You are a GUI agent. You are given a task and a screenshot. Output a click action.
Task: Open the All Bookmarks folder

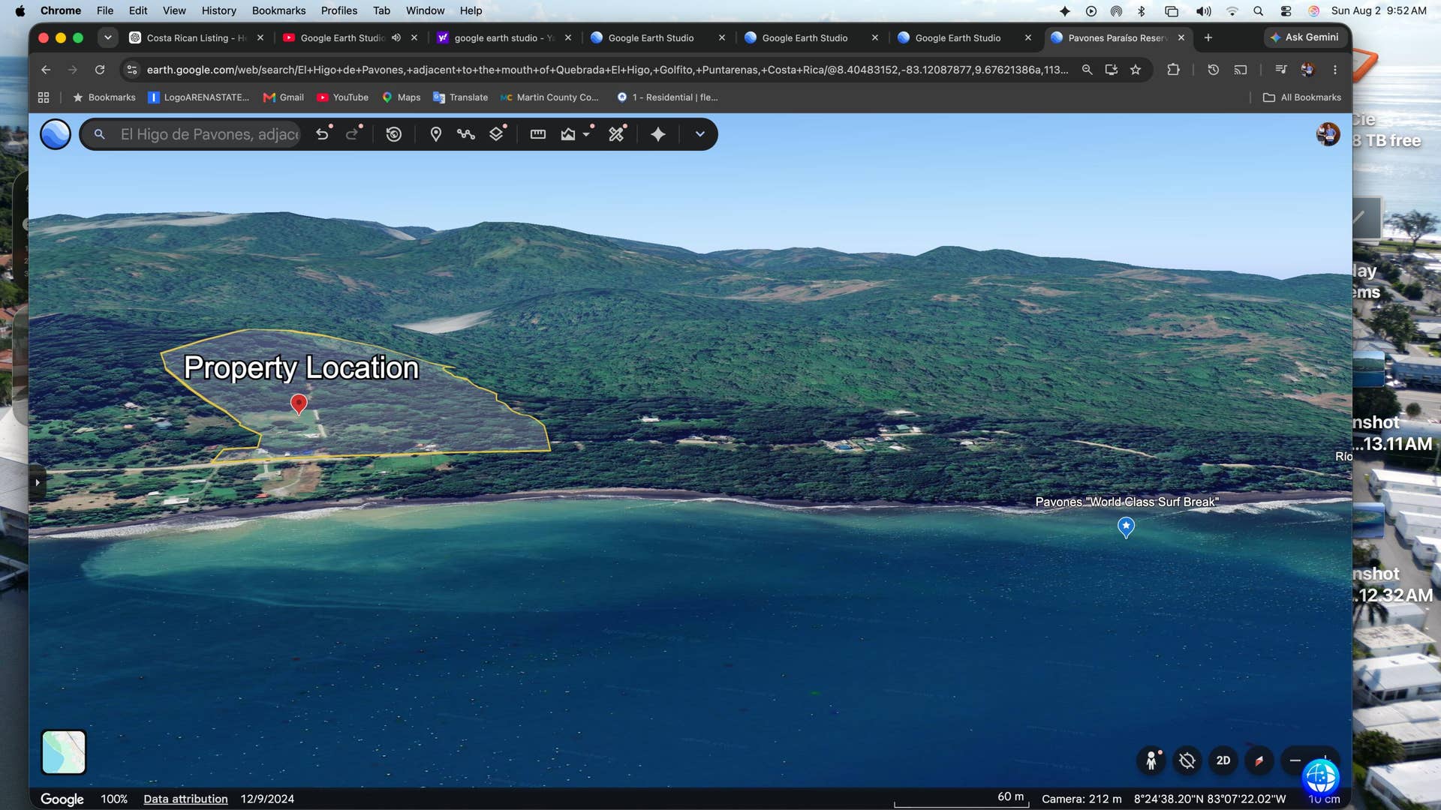[x=1302, y=97]
